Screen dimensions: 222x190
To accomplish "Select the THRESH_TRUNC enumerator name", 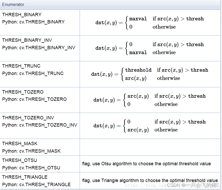I will (21, 66).
